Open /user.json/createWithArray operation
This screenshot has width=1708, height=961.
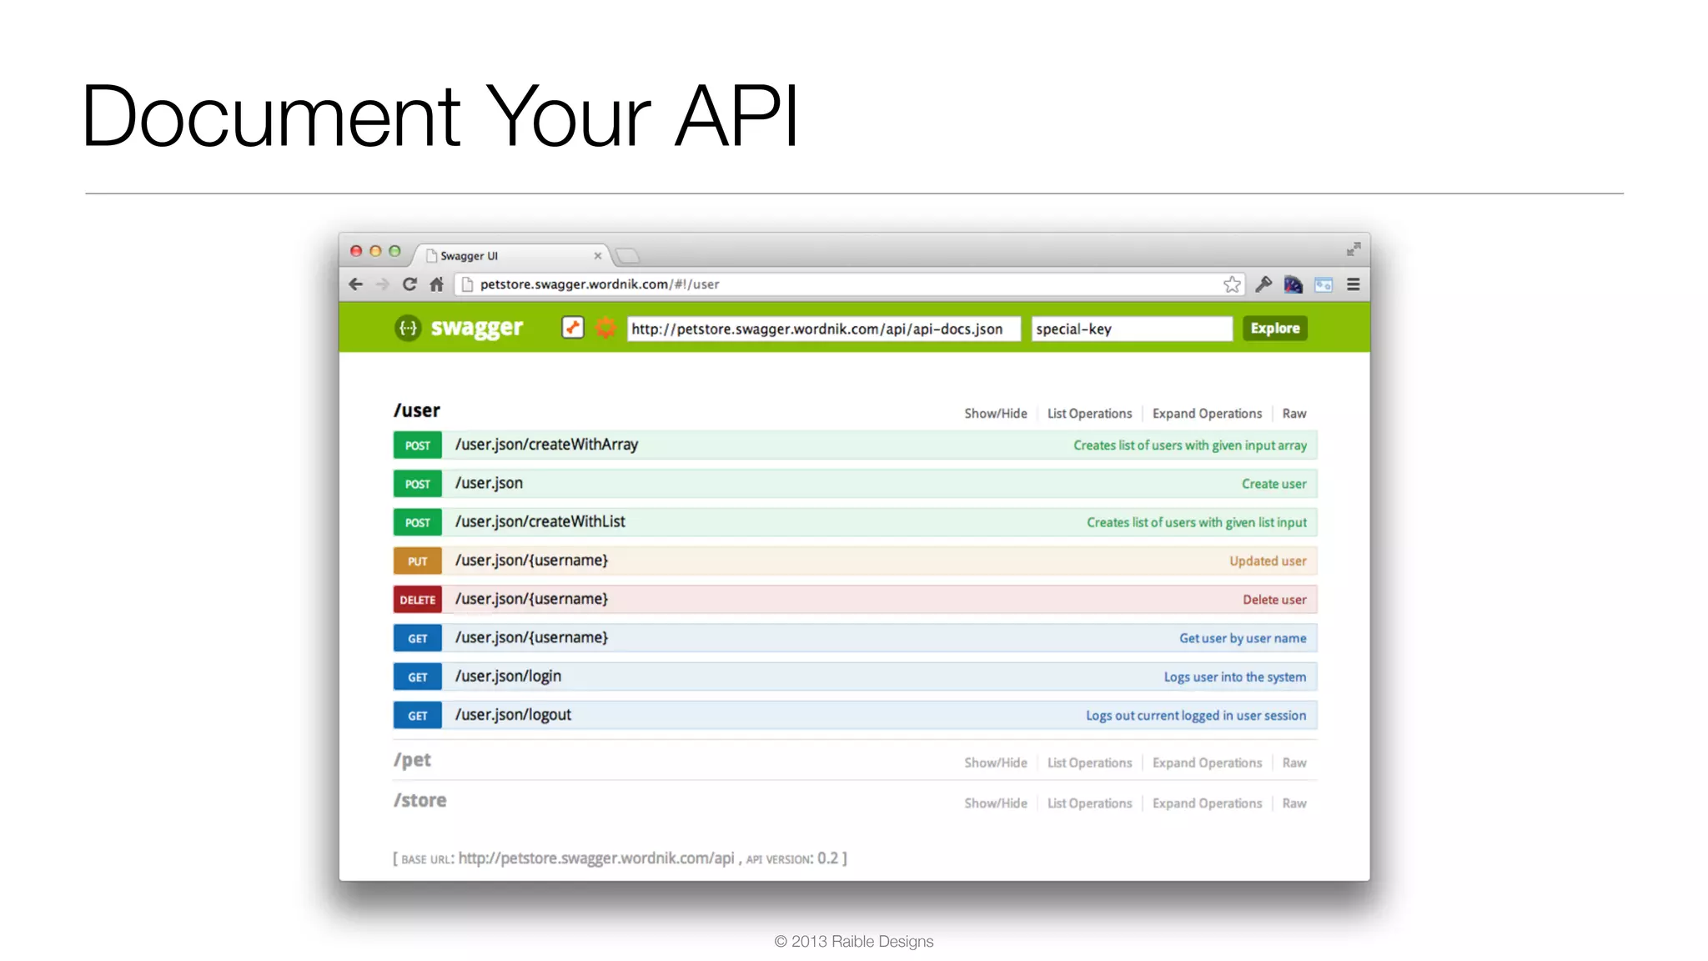(x=546, y=445)
